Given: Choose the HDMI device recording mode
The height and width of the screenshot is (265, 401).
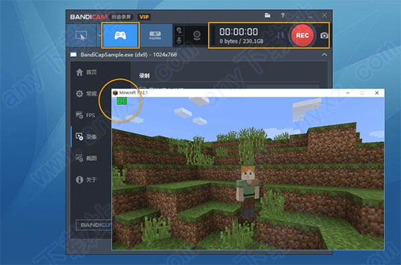Looking at the screenshot, I should (155, 35).
